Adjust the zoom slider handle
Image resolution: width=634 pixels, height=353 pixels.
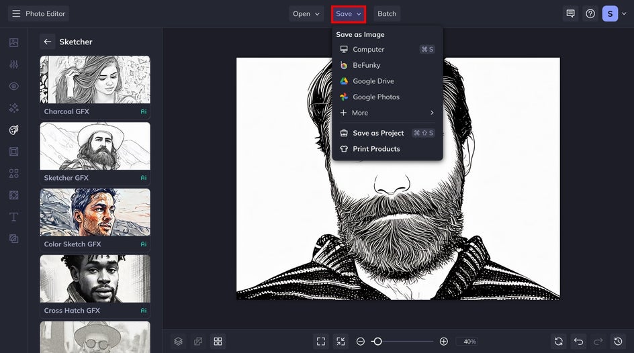(377, 342)
